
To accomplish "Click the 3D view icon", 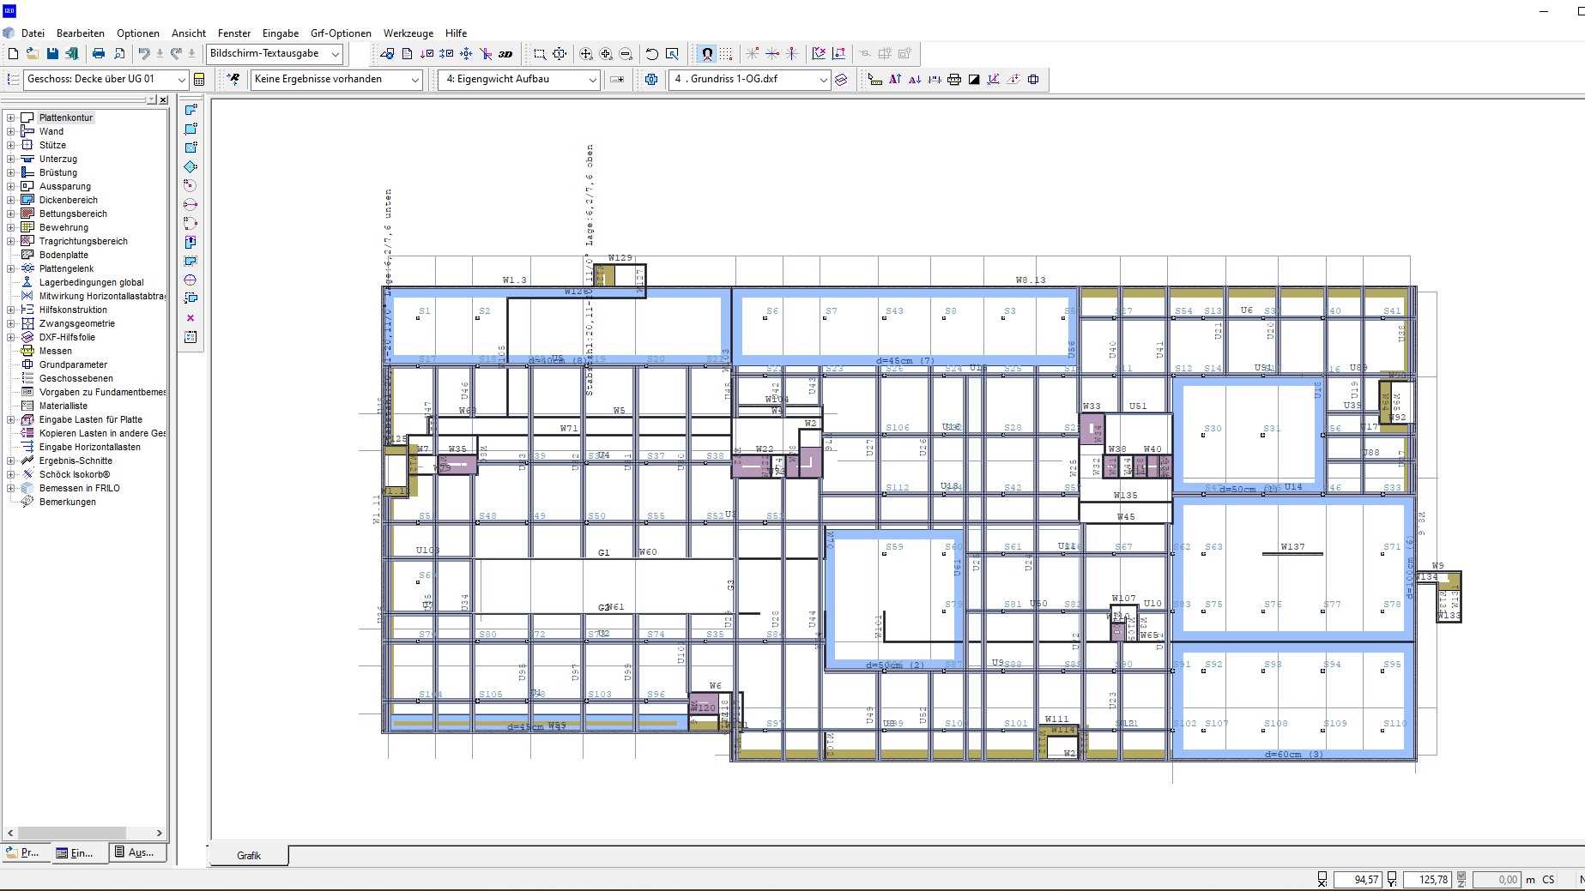I will click(505, 54).
